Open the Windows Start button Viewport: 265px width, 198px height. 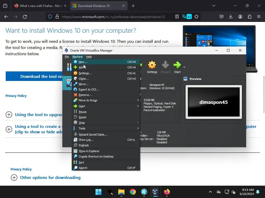click(98, 192)
